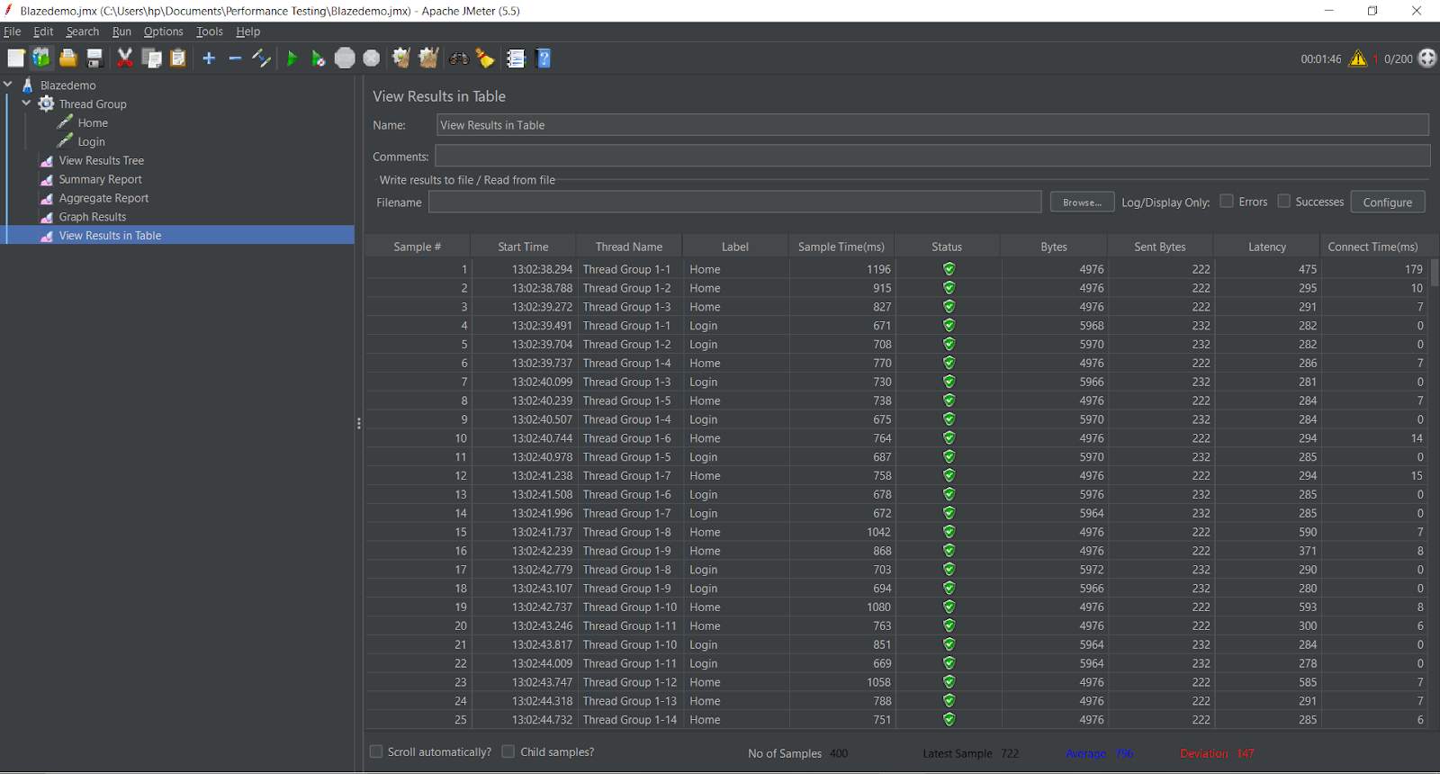Click the Shutdown threads icon
The height and width of the screenshot is (774, 1440).
pyautogui.click(x=372, y=58)
